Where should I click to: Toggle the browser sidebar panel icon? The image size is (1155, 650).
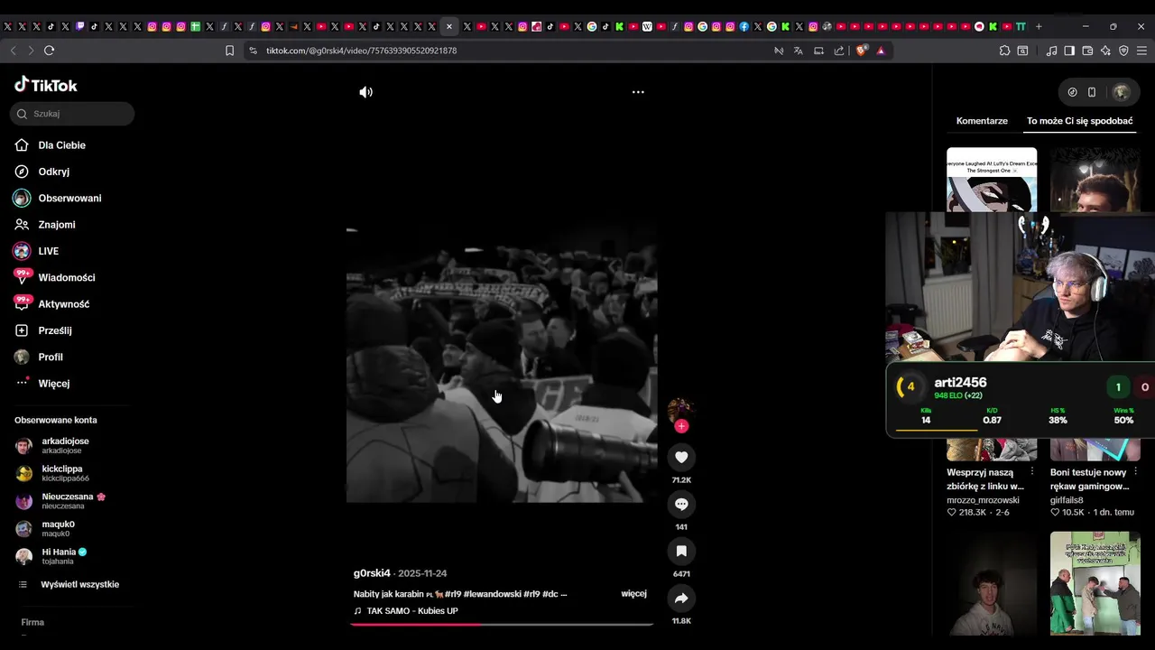click(1069, 51)
